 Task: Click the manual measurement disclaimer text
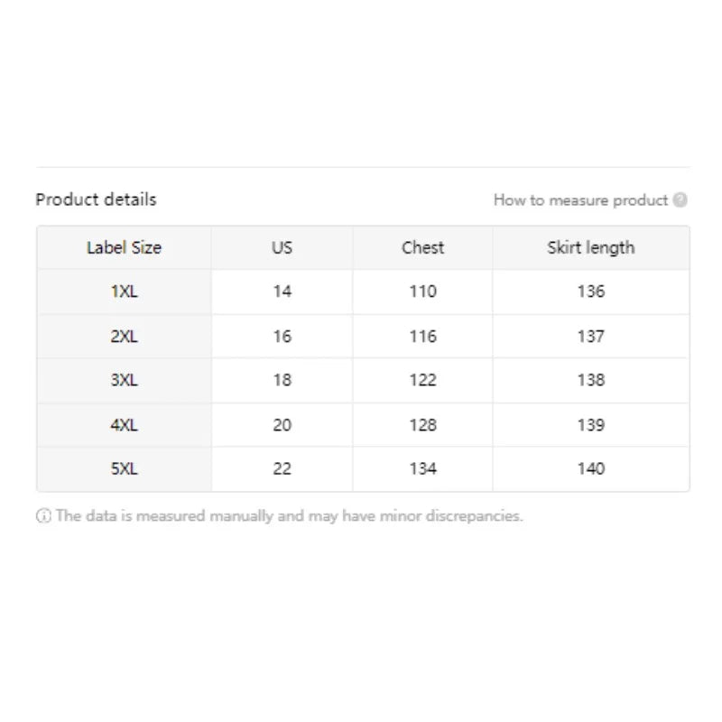click(289, 516)
